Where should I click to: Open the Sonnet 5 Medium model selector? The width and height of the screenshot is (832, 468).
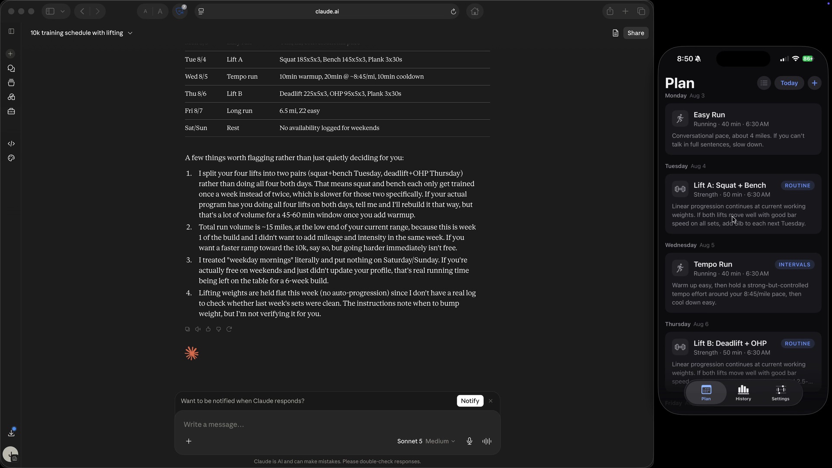pyautogui.click(x=426, y=441)
